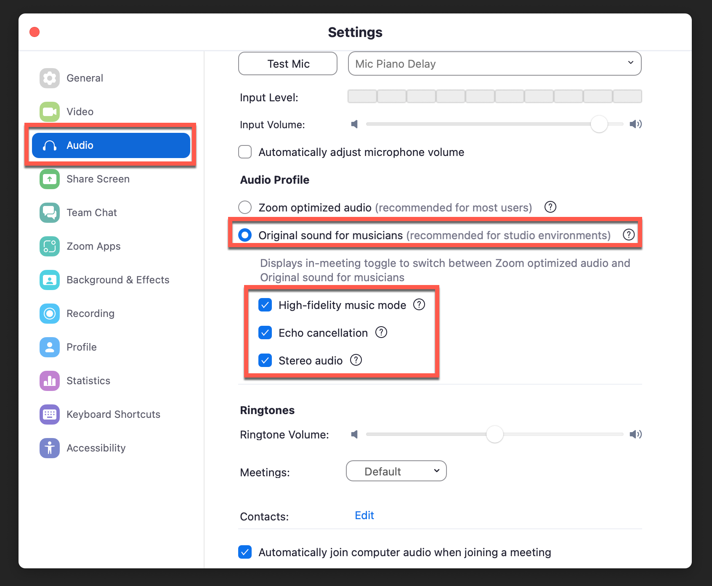
Task: Open help for Zoom optimized audio
Action: point(550,207)
